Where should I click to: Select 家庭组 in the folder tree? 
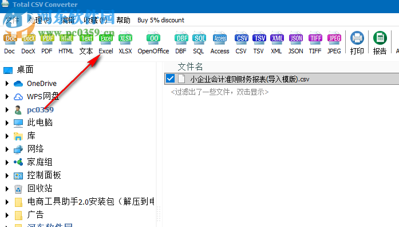click(39, 162)
